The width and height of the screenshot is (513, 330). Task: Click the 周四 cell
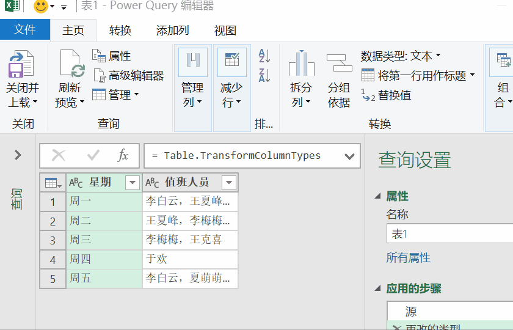pyautogui.click(x=104, y=259)
